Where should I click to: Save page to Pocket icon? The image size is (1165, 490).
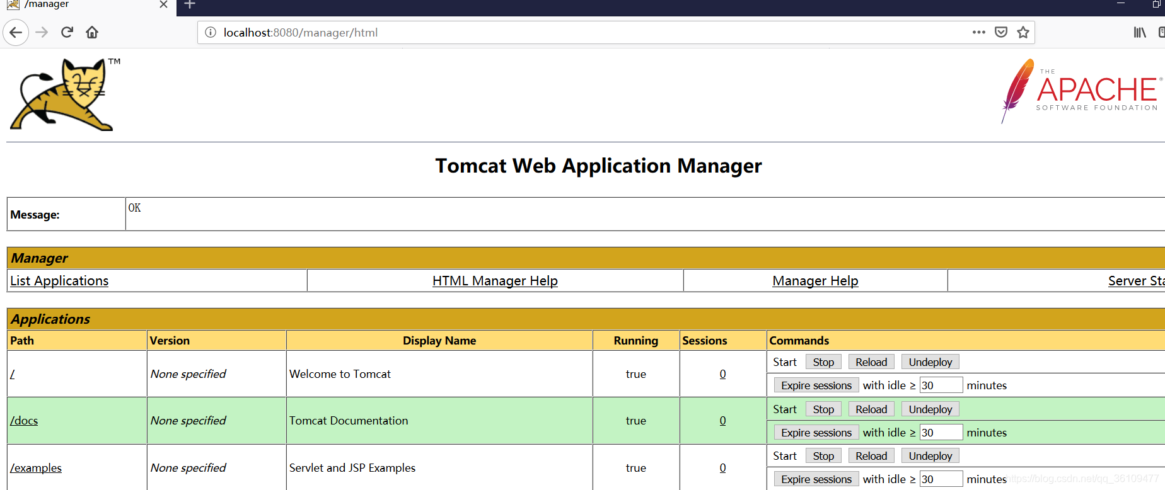[x=1000, y=32]
